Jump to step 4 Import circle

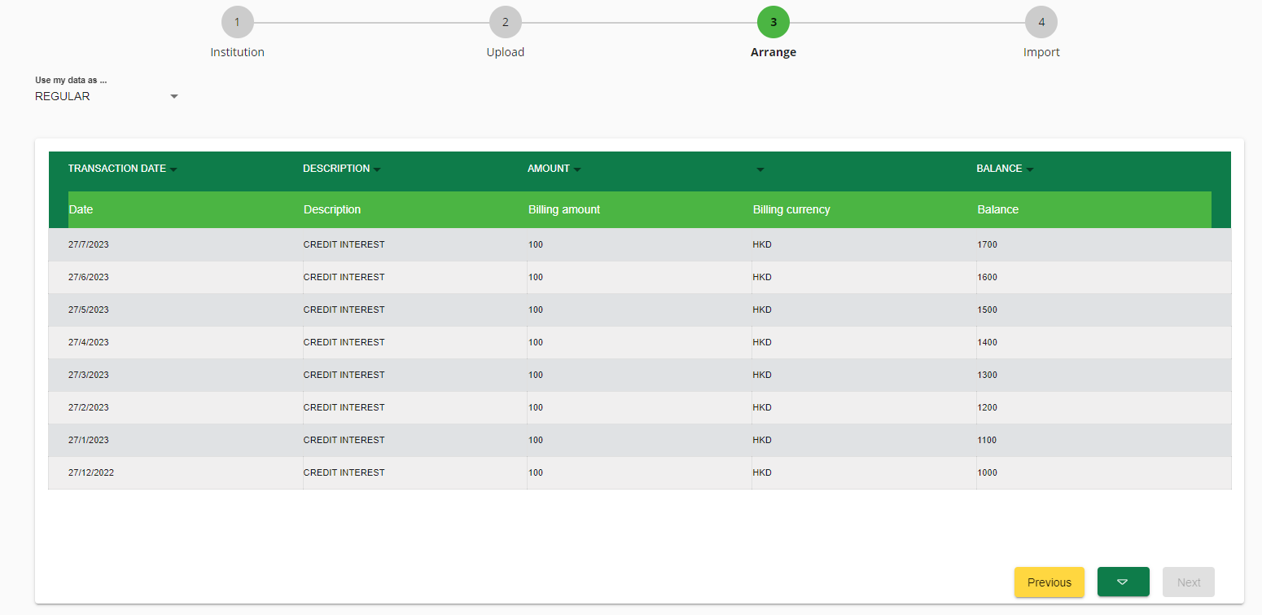point(1041,22)
